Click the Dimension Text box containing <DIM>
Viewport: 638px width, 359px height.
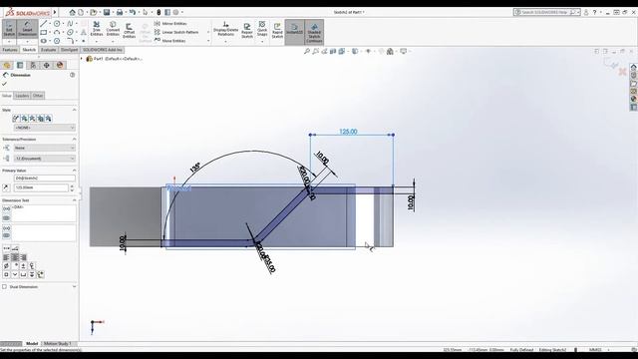tap(44, 213)
